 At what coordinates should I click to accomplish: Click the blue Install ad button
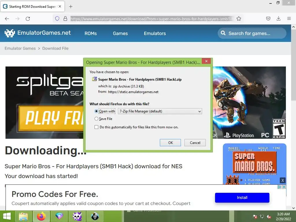(x=242, y=197)
